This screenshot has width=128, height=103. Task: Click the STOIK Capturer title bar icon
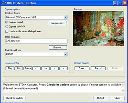pos(2,3)
